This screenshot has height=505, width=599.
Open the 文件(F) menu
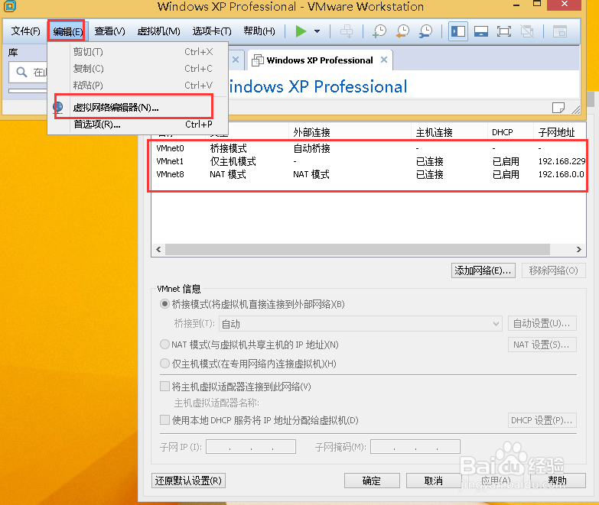25,31
